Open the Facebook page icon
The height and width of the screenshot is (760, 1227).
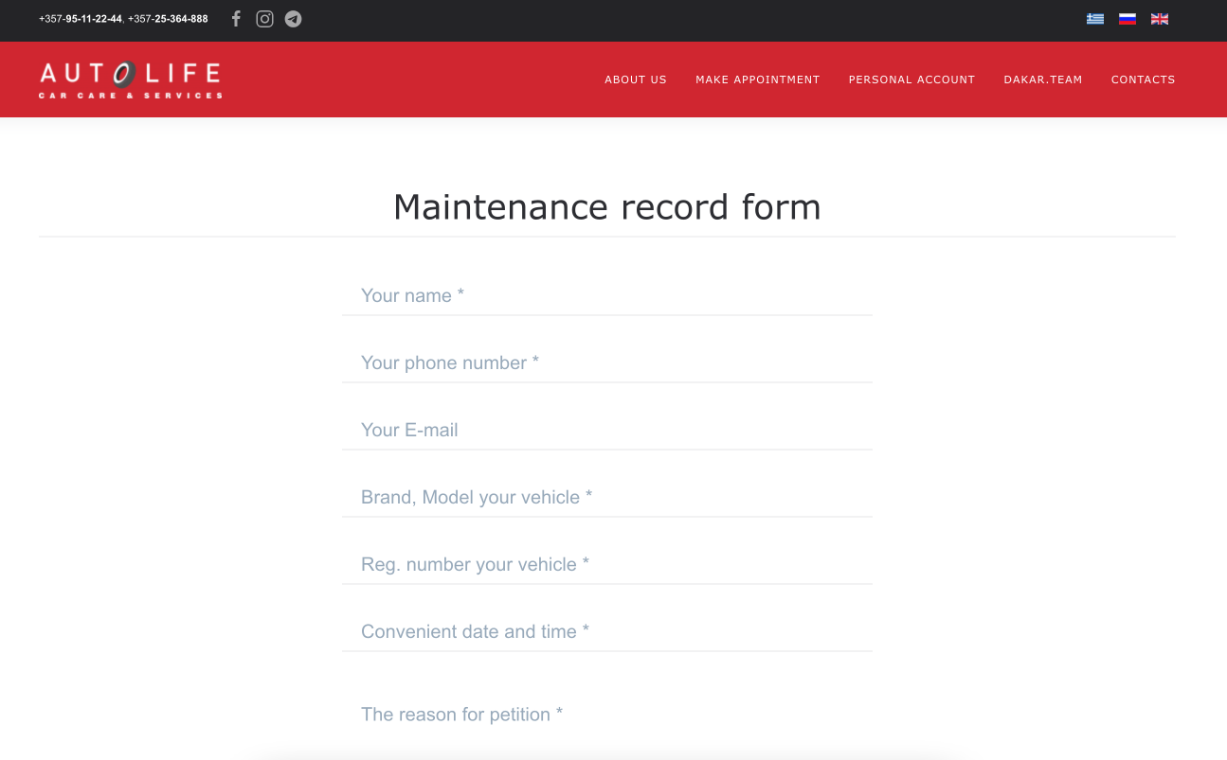coord(236,19)
